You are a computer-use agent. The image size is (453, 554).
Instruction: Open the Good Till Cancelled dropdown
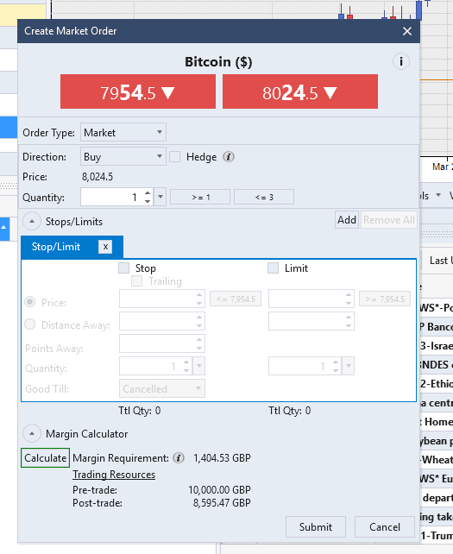coord(162,388)
